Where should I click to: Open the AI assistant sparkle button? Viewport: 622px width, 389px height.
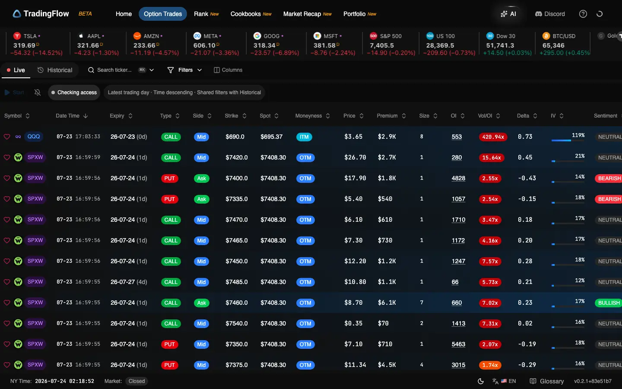(508, 14)
